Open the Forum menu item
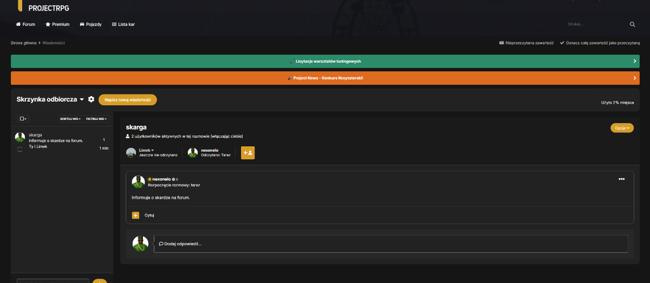The height and width of the screenshot is (283, 650). (25, 25)
